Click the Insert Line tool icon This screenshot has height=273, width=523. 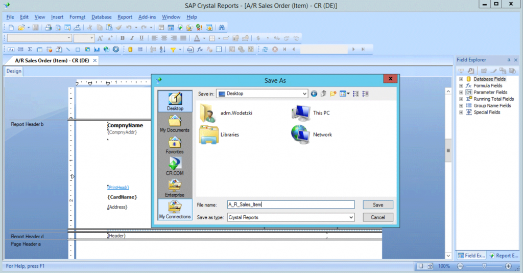tap(68, 50)
